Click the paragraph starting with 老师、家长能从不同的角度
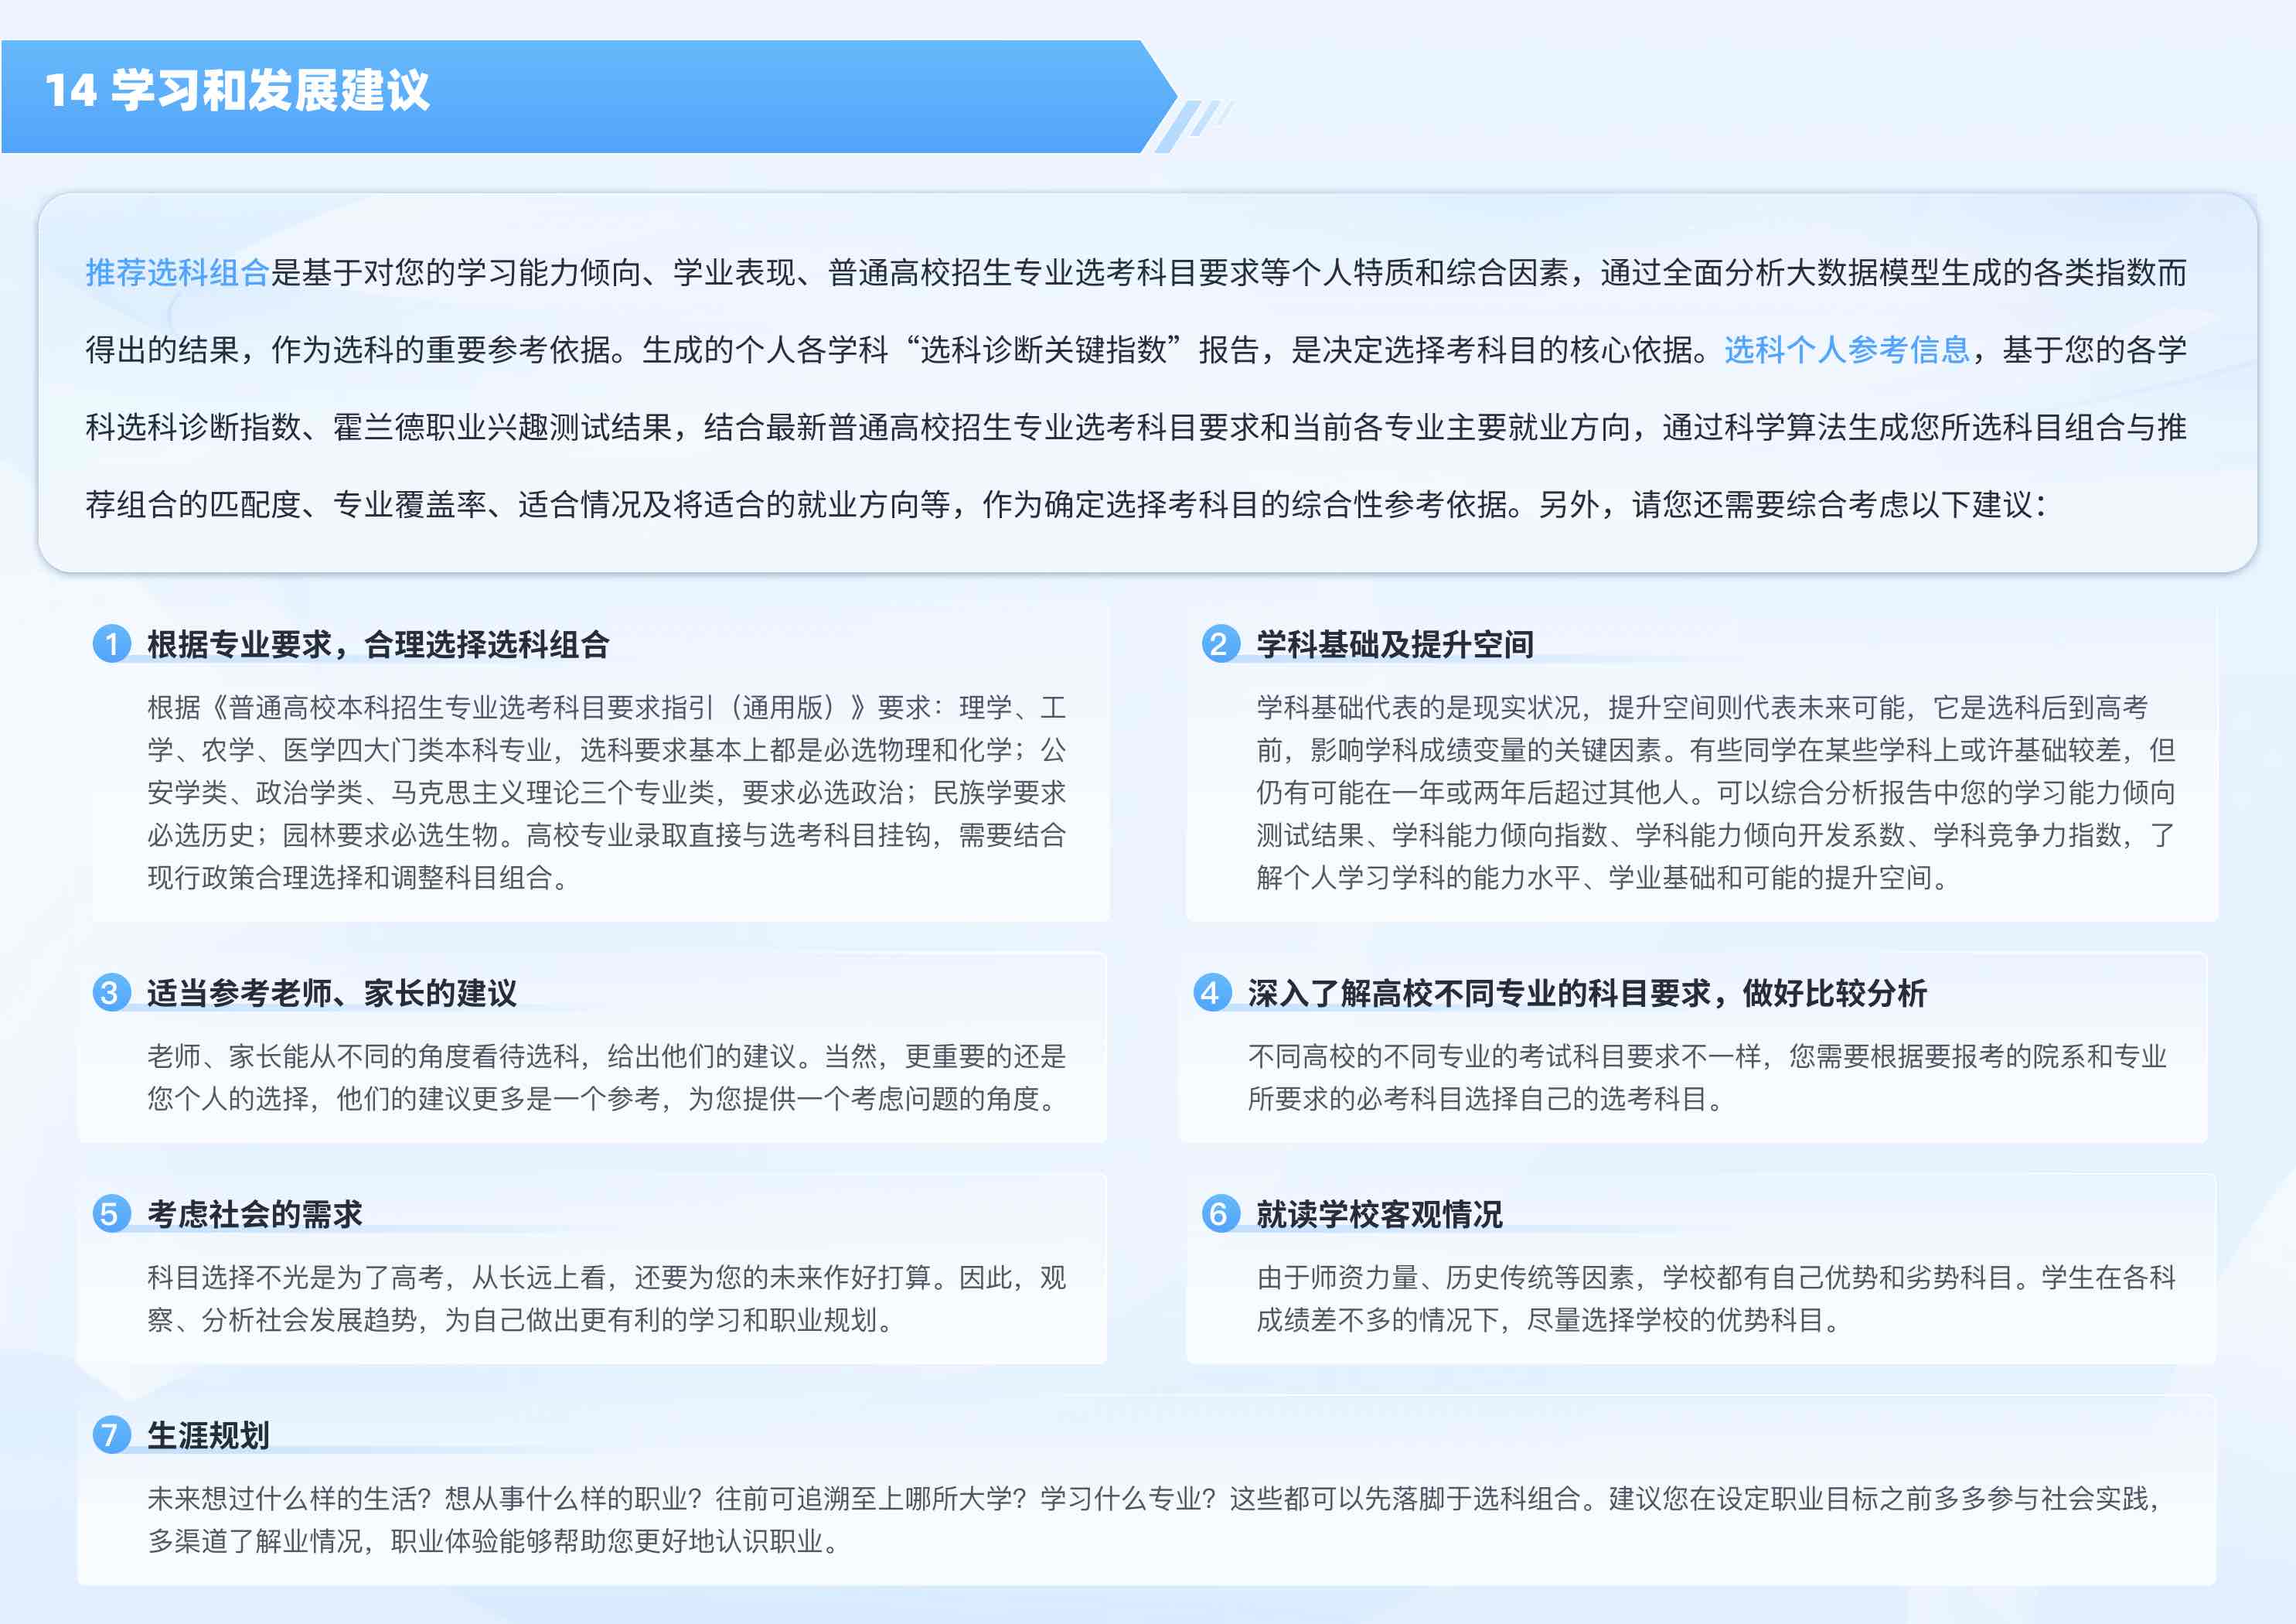Screen dimensions: 2296x1624 [x=606, y=1078]
